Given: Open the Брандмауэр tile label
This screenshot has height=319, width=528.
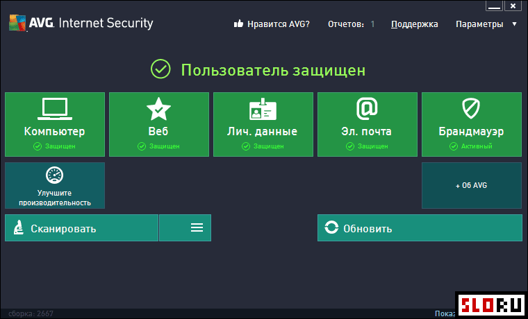Looking at the screenshot, I should tap(471, 132).
